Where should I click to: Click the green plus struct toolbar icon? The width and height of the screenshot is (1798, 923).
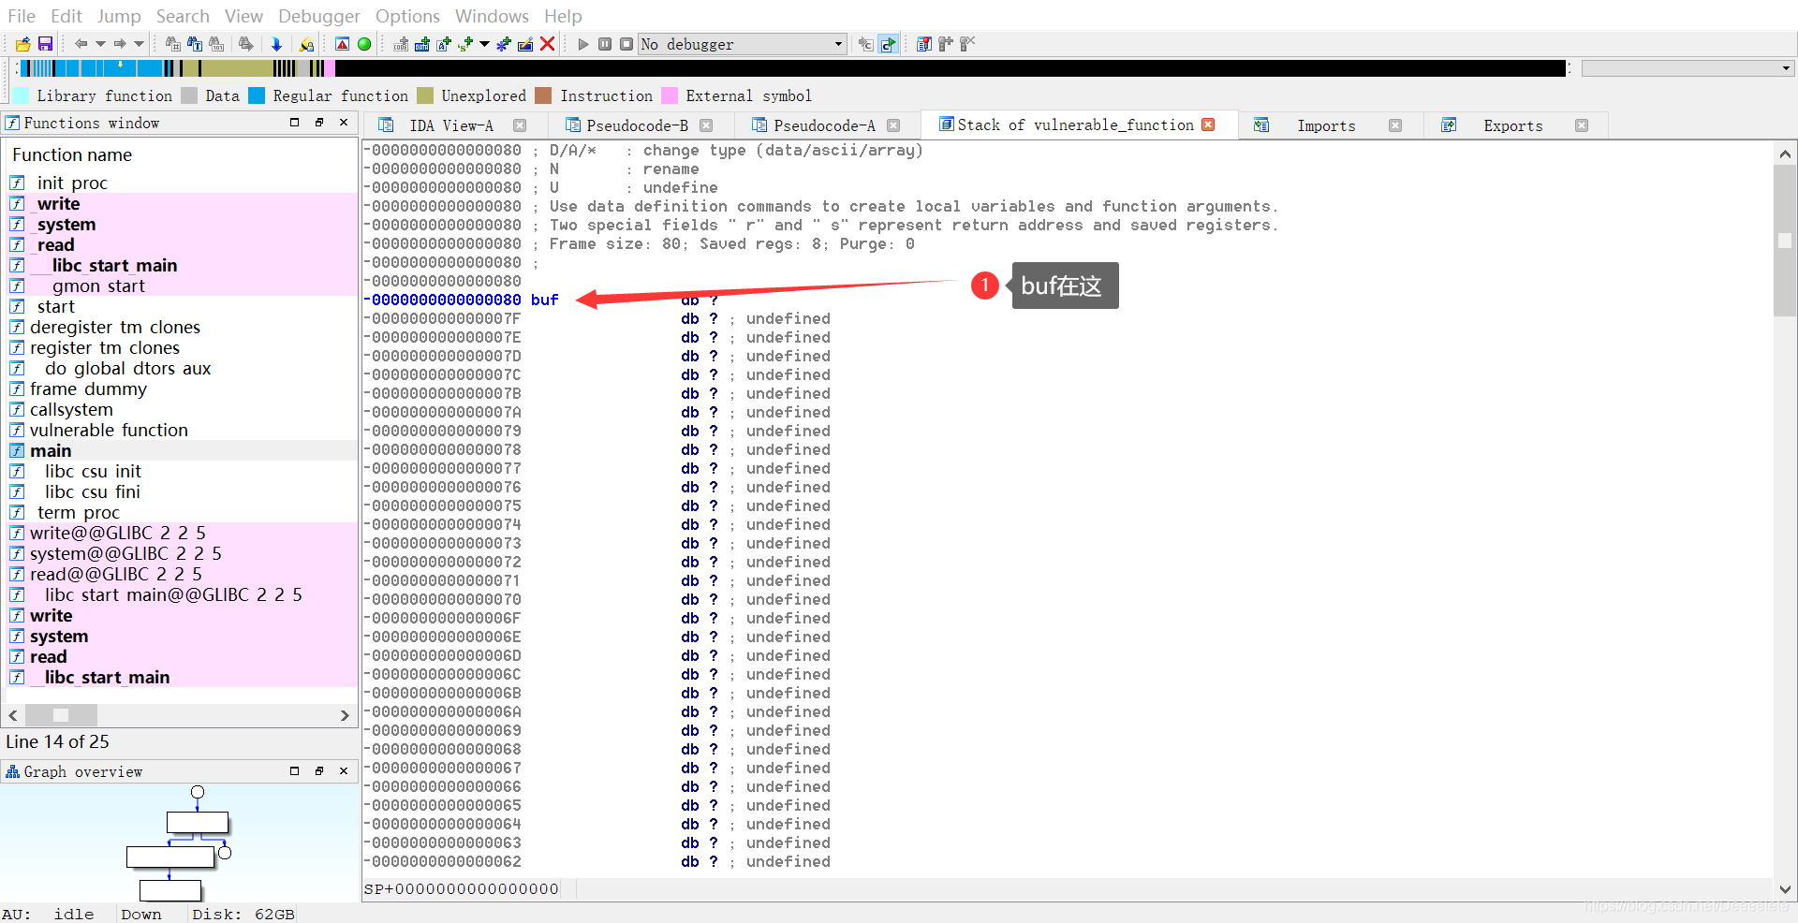point(465,44)
